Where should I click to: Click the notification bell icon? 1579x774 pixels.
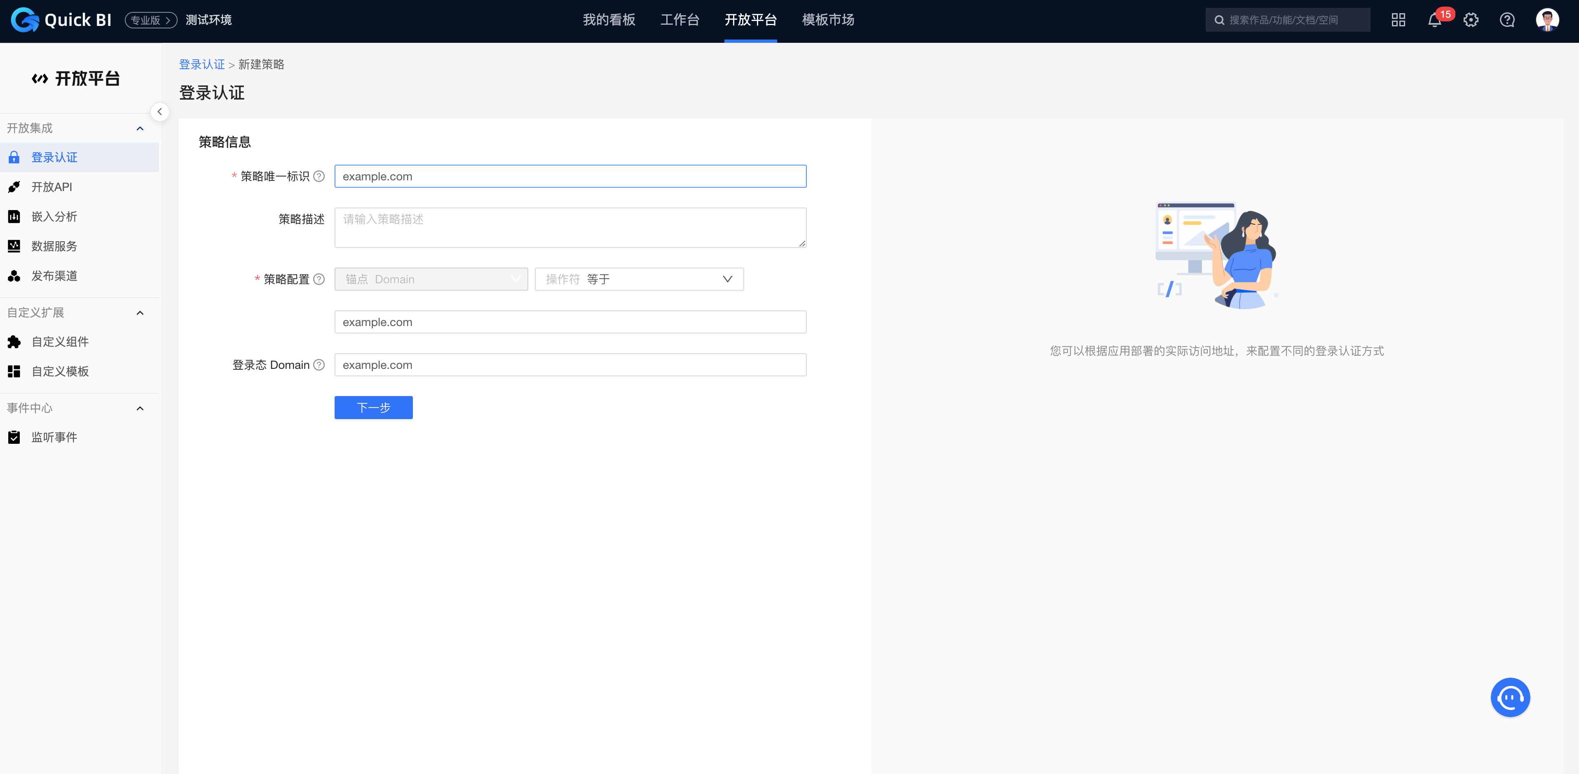1434,20
